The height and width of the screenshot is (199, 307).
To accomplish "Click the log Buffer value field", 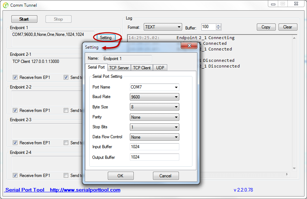I will pos(209,27).
